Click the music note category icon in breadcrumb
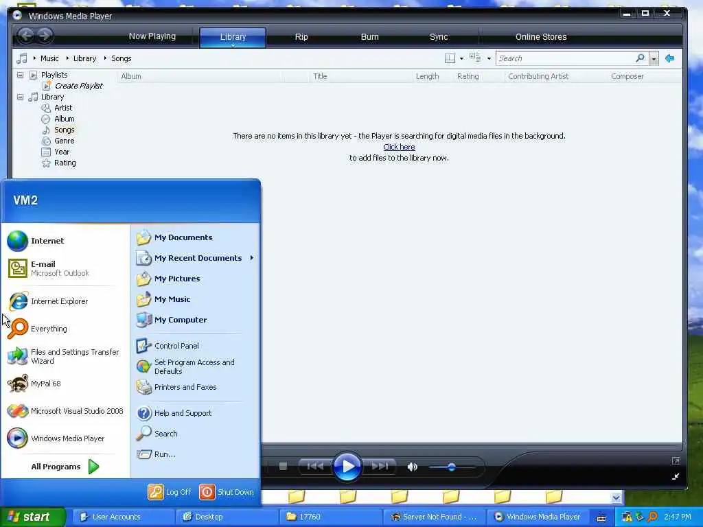703x527 pixels. point(21,58)
